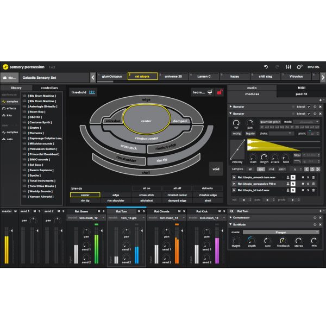The width and height of the screenshot is (326, 326).
Task: Delete the Rat Utopia_smooth tom.wav sample
Action: coord(314,177)
